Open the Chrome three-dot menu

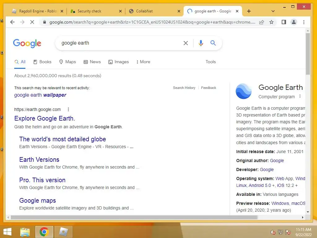point(304,22)
